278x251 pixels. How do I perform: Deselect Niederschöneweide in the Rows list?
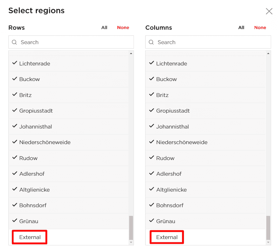click(x=45, y=142)
